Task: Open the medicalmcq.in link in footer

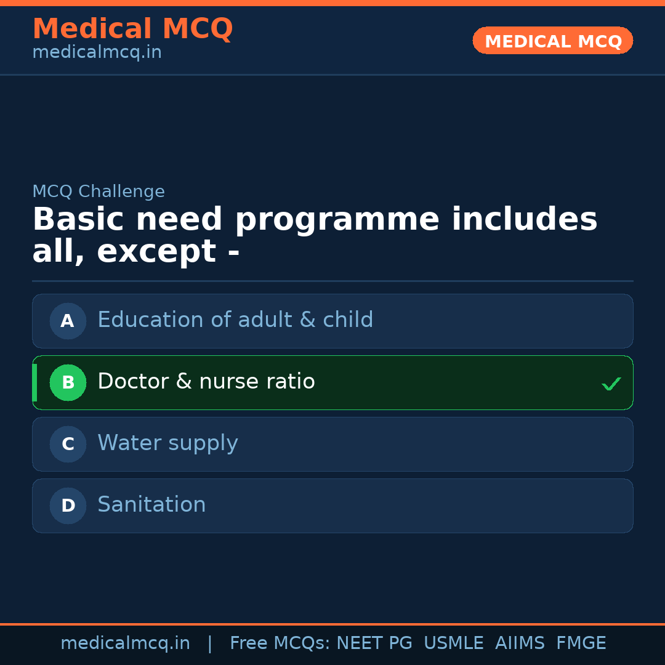Action: point(126,643)
